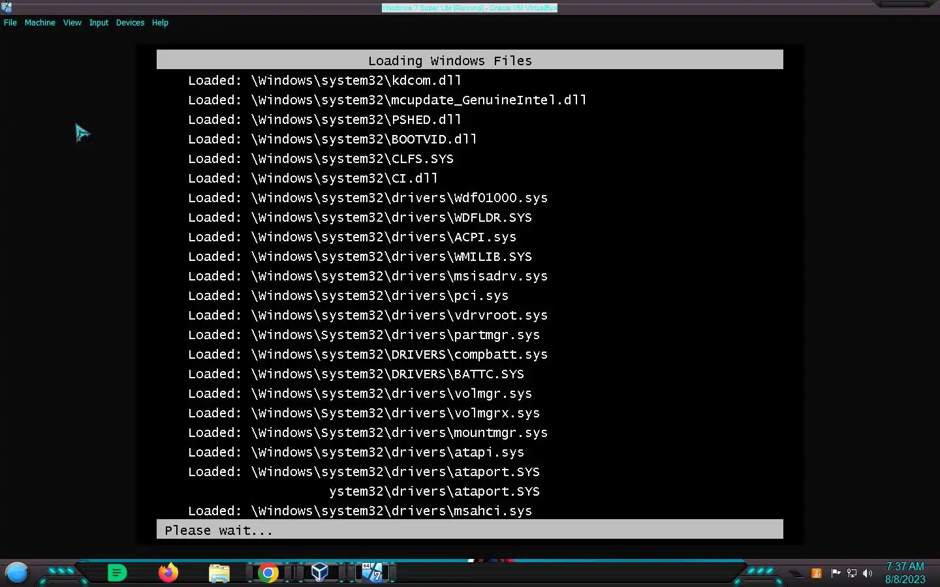Click the partmgr.sys line

(x=364, y=335)
